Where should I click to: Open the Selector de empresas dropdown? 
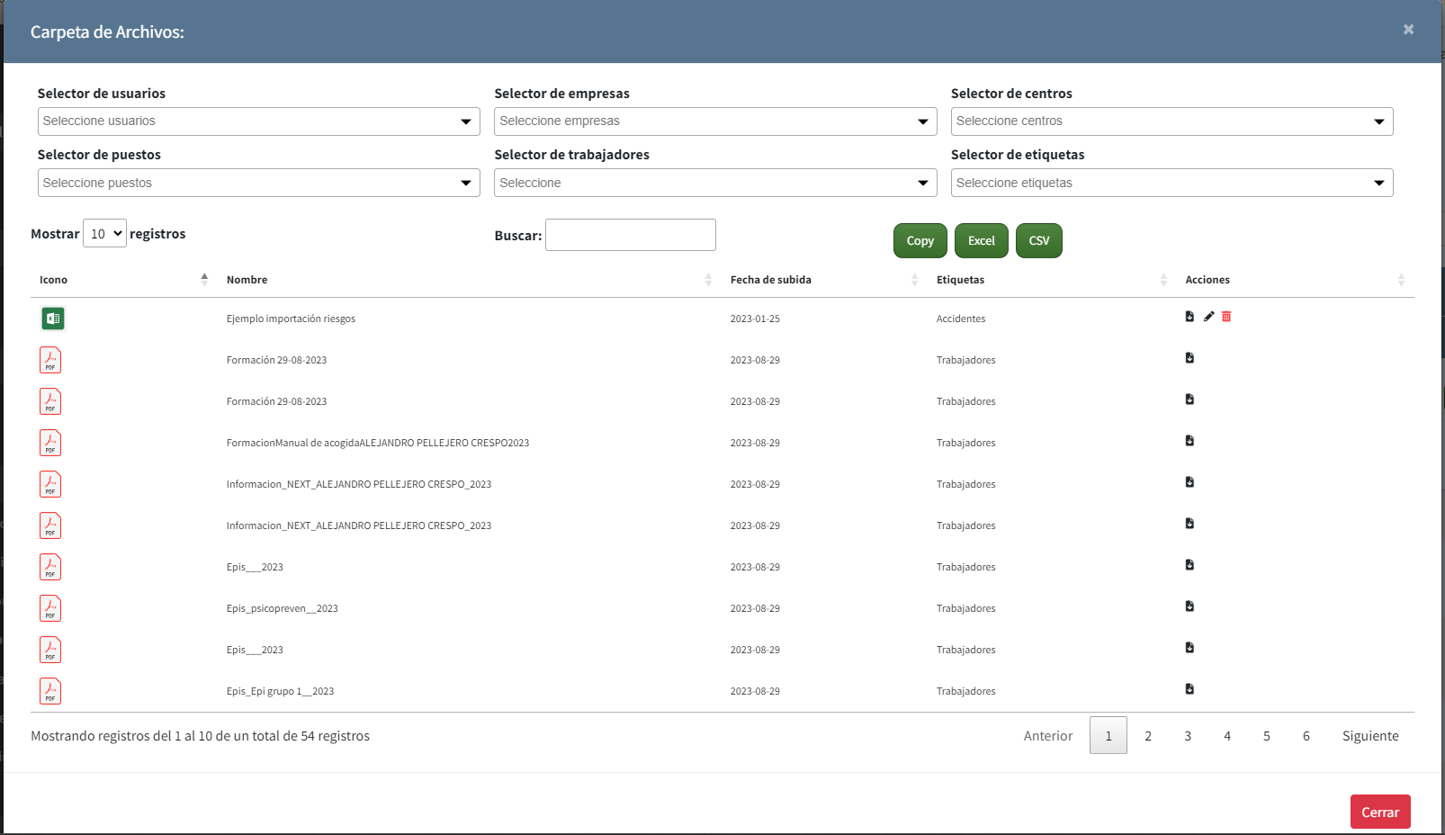tap(715, 121)
